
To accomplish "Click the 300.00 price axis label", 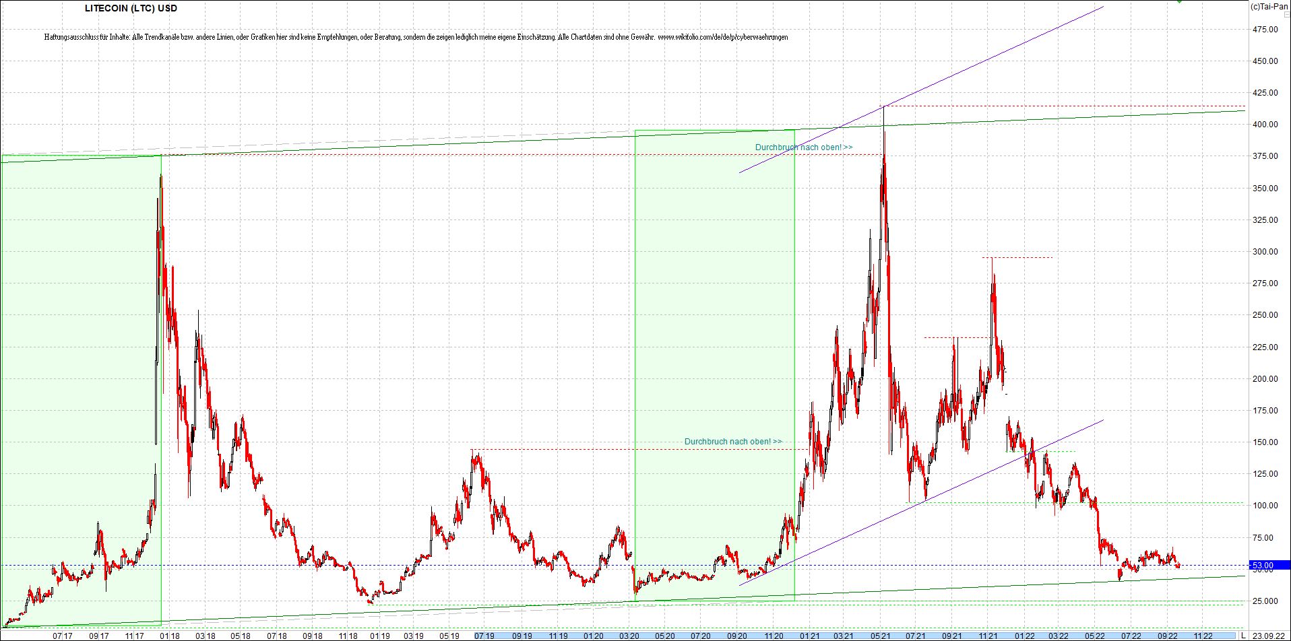I will coord(1265,252).
